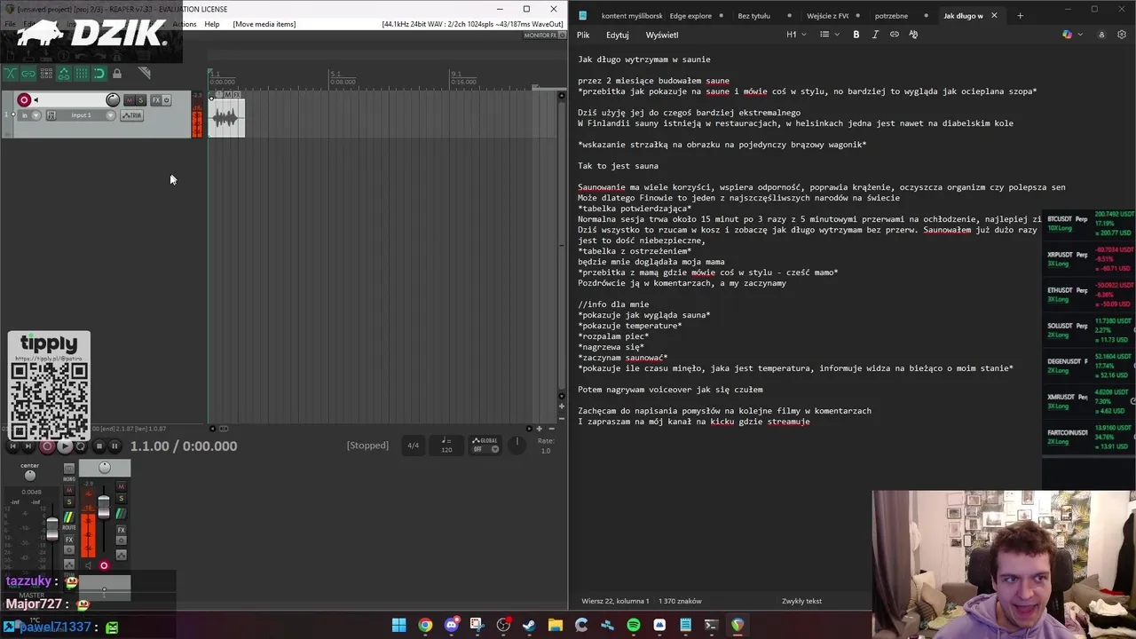
Task: Add new Notepad tab with plus button
Action: click(x=1020, y=16)
